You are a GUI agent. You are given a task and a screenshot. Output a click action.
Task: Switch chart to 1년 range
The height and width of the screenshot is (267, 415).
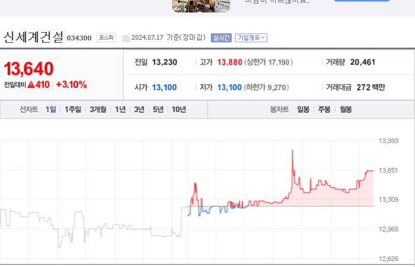pos(120,109)
